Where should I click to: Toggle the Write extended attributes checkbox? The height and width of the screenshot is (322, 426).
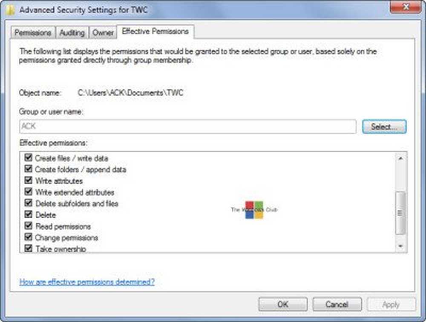point(29,192)
